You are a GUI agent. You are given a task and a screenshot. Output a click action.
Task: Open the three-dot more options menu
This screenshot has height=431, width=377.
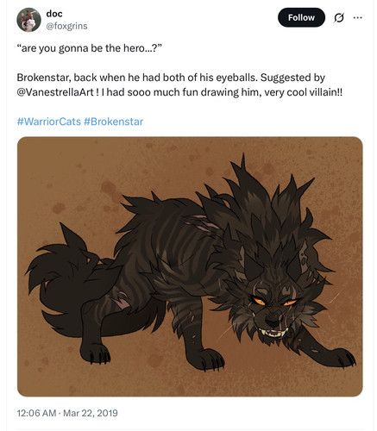[x=357, y=18]
